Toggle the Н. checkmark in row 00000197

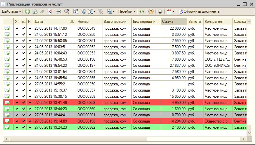30,65
